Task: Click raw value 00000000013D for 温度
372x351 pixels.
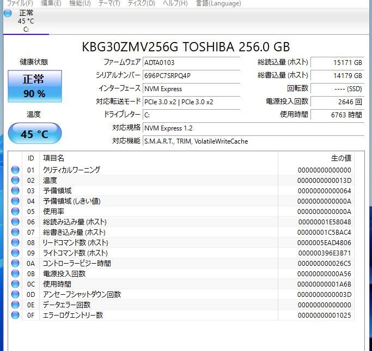Action: click(x=324, y=181)
